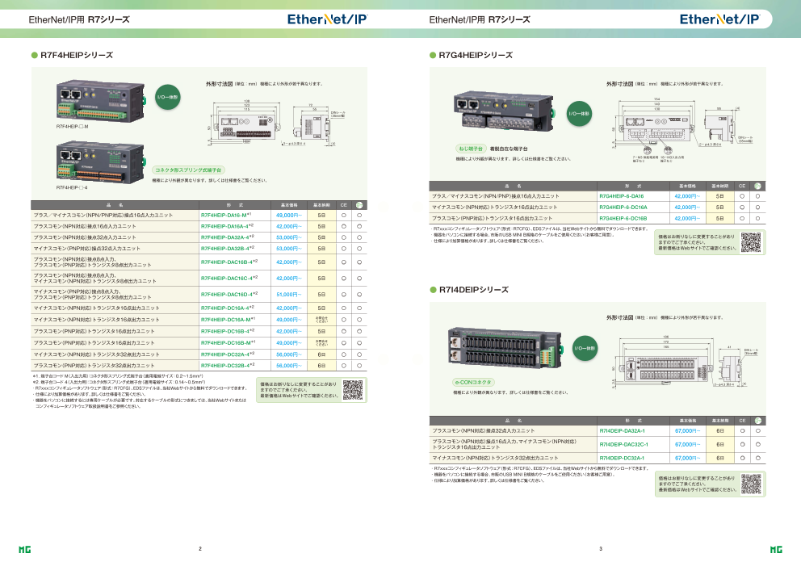This screenshot has width=801, height=566.
Task: Click the CE circle mark in the R7I4DEIP-DA32A-1 row
Action: pyautogui.click(x=743, y=430)
